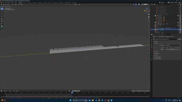Open the Global transform orientation dropdown
182x102 pixels.
69,5
